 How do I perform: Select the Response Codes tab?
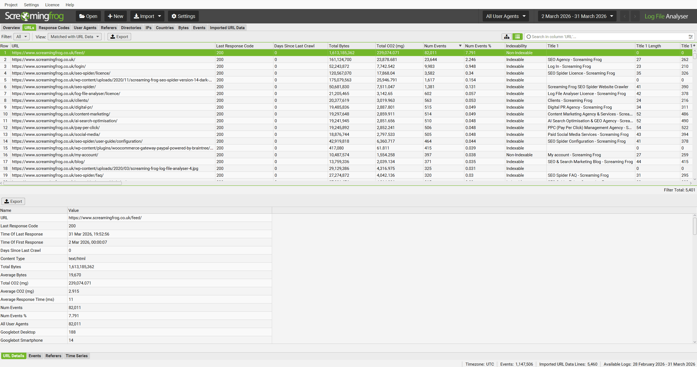[54, 28]
